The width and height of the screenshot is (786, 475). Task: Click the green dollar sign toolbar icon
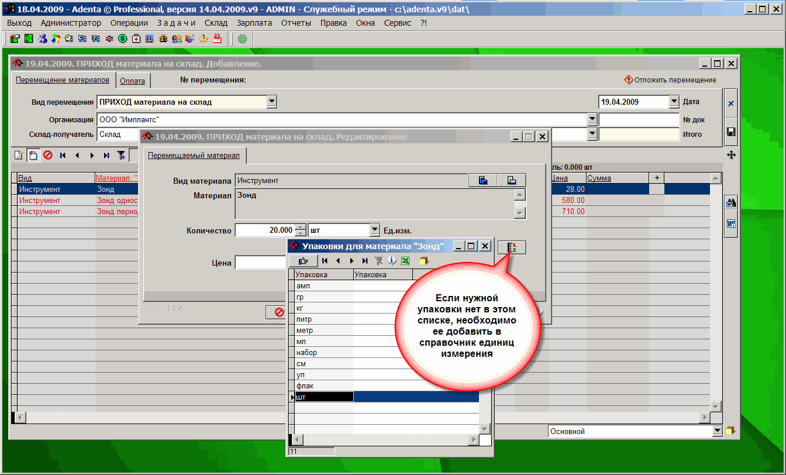pos(123,39)
